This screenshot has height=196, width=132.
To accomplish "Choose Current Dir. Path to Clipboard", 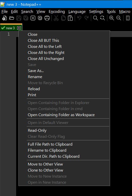I will point(64,156).
